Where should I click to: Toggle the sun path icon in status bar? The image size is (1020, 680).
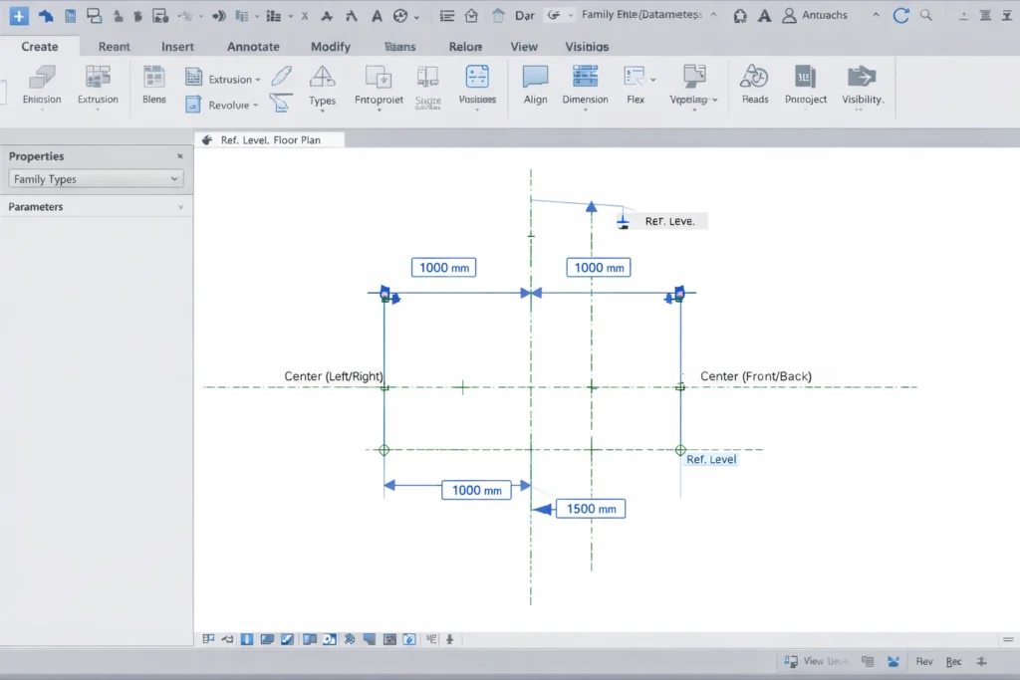pos(351,639)
